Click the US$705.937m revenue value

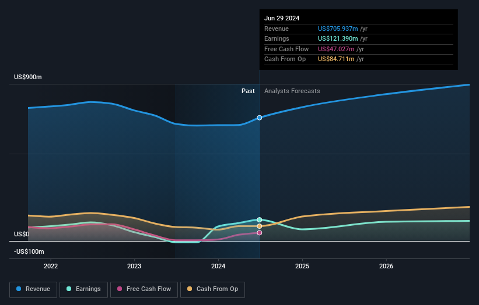(338, 29)
